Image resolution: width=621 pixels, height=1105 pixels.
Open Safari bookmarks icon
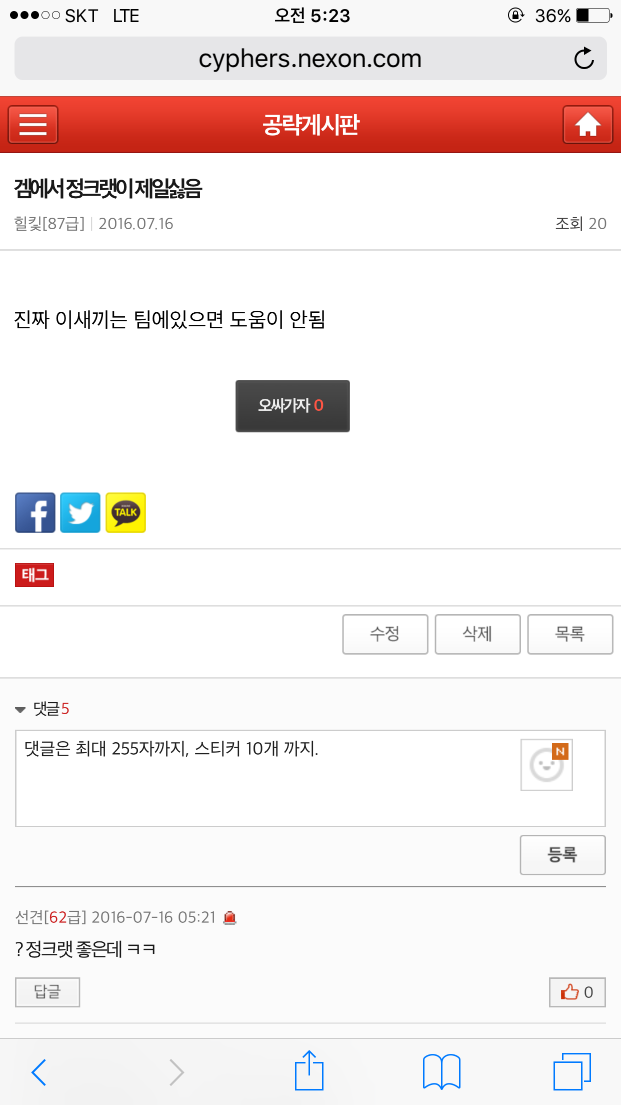pos(441,1071)
